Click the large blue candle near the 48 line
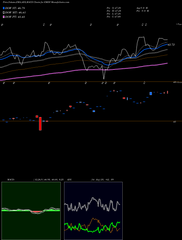The width and height of the screenshot is (182, 240). tap(151, 93)
